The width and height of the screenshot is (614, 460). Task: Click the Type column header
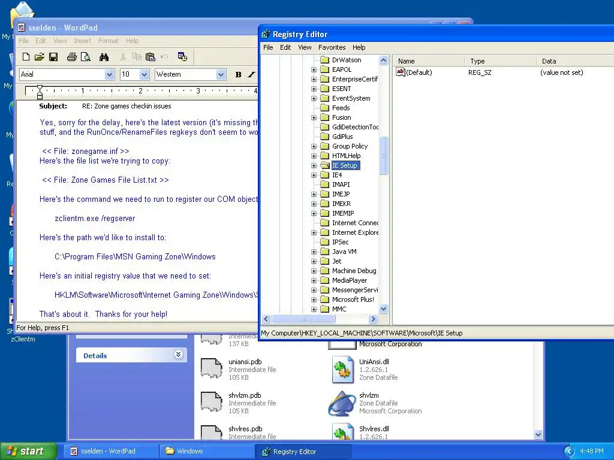500,61
